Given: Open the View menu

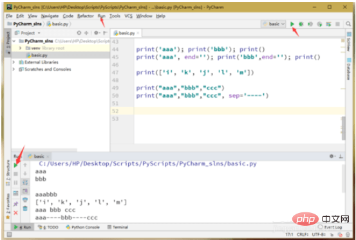Looking at the screenshot, I should point(32,16).
